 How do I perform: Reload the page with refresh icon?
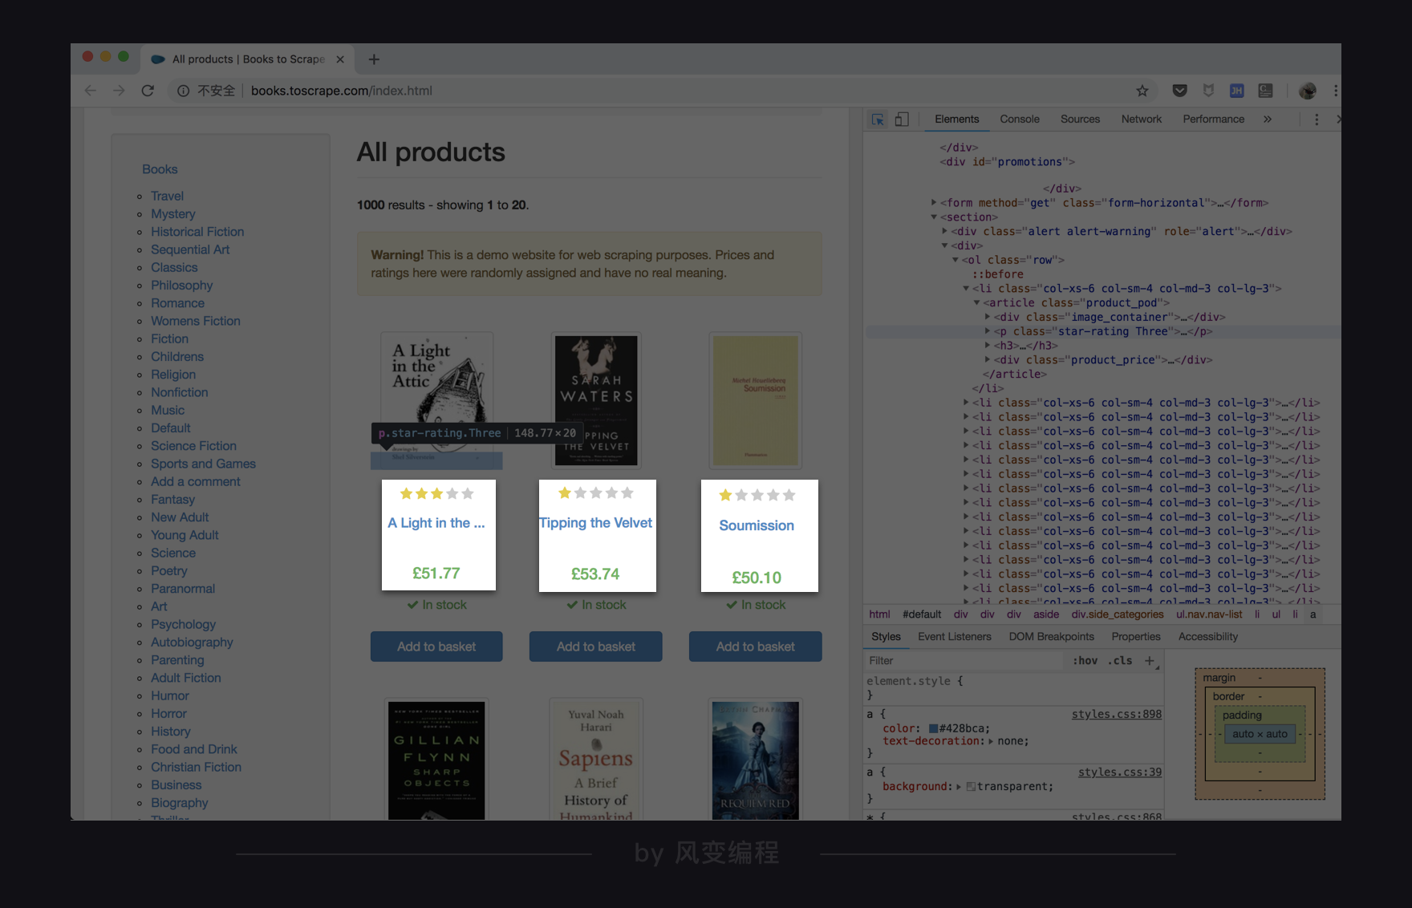[148, 91]
